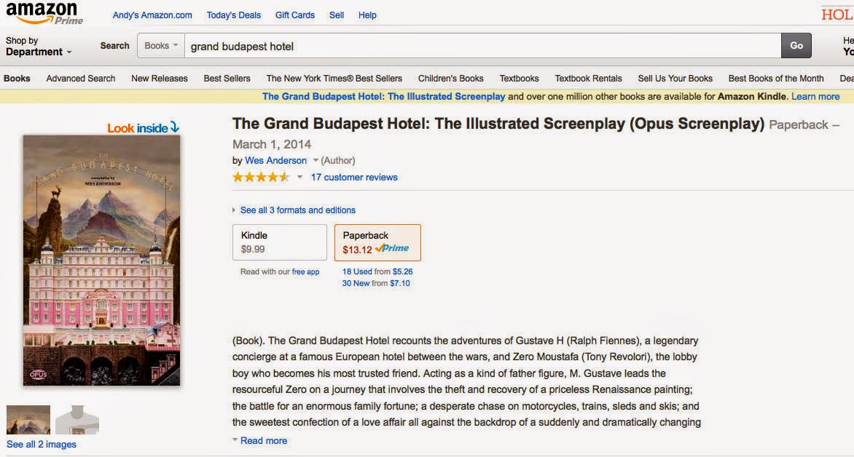854x457 pixels.
Task: Open the Shop by Department menu
Action: click(x=39, y=47)
